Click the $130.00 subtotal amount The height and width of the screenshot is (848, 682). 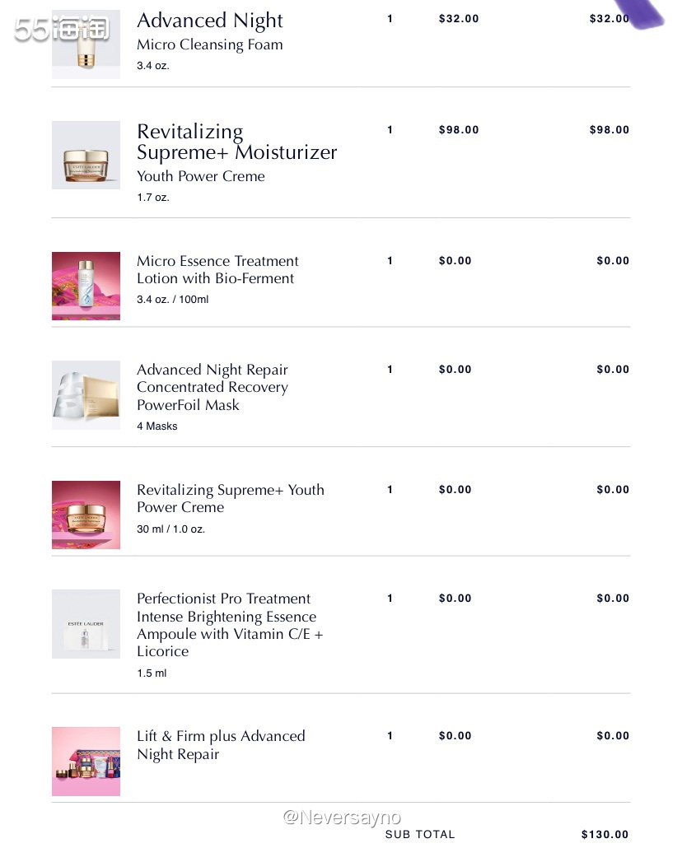(x=605, y=835)
